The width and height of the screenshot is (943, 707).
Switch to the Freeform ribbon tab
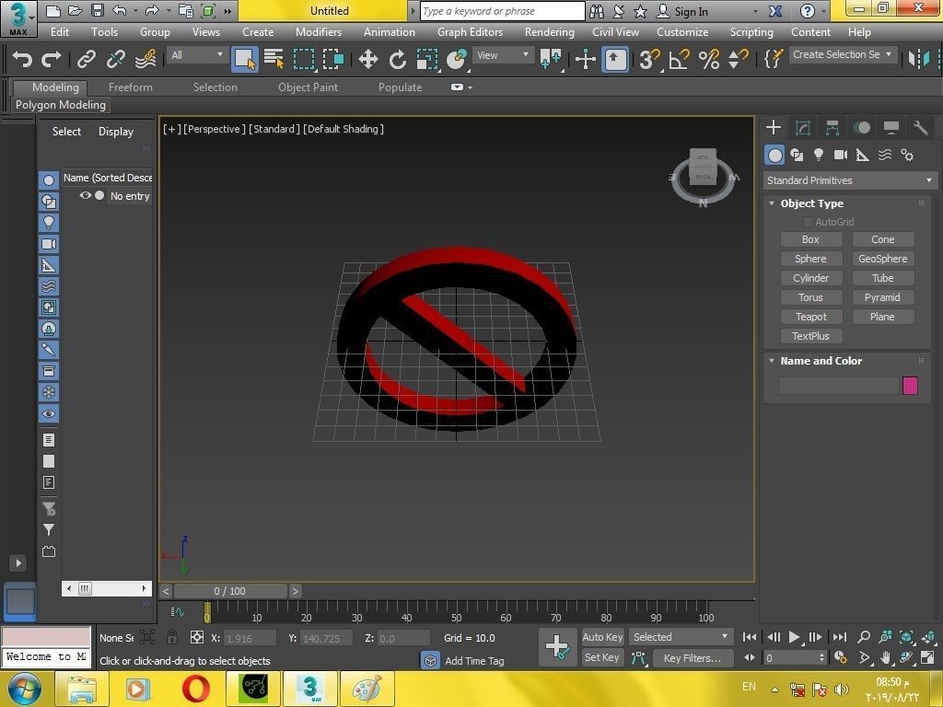point(131,87)
